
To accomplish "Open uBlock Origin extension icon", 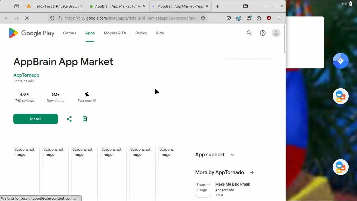I will (269, 18).
